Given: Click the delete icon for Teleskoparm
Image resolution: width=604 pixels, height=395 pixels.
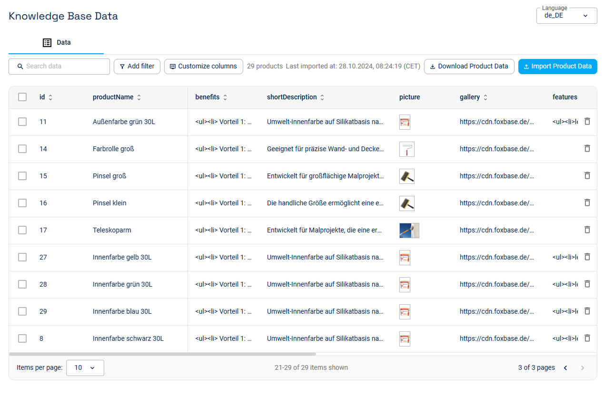Looking at the screenshot, I should tap(587, 230).
